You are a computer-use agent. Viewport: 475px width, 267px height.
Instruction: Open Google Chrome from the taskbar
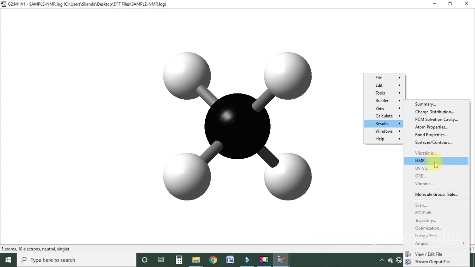pos(213,260)
